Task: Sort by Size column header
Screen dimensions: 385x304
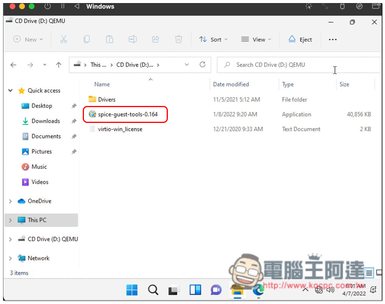Action: tap(344, 84)
